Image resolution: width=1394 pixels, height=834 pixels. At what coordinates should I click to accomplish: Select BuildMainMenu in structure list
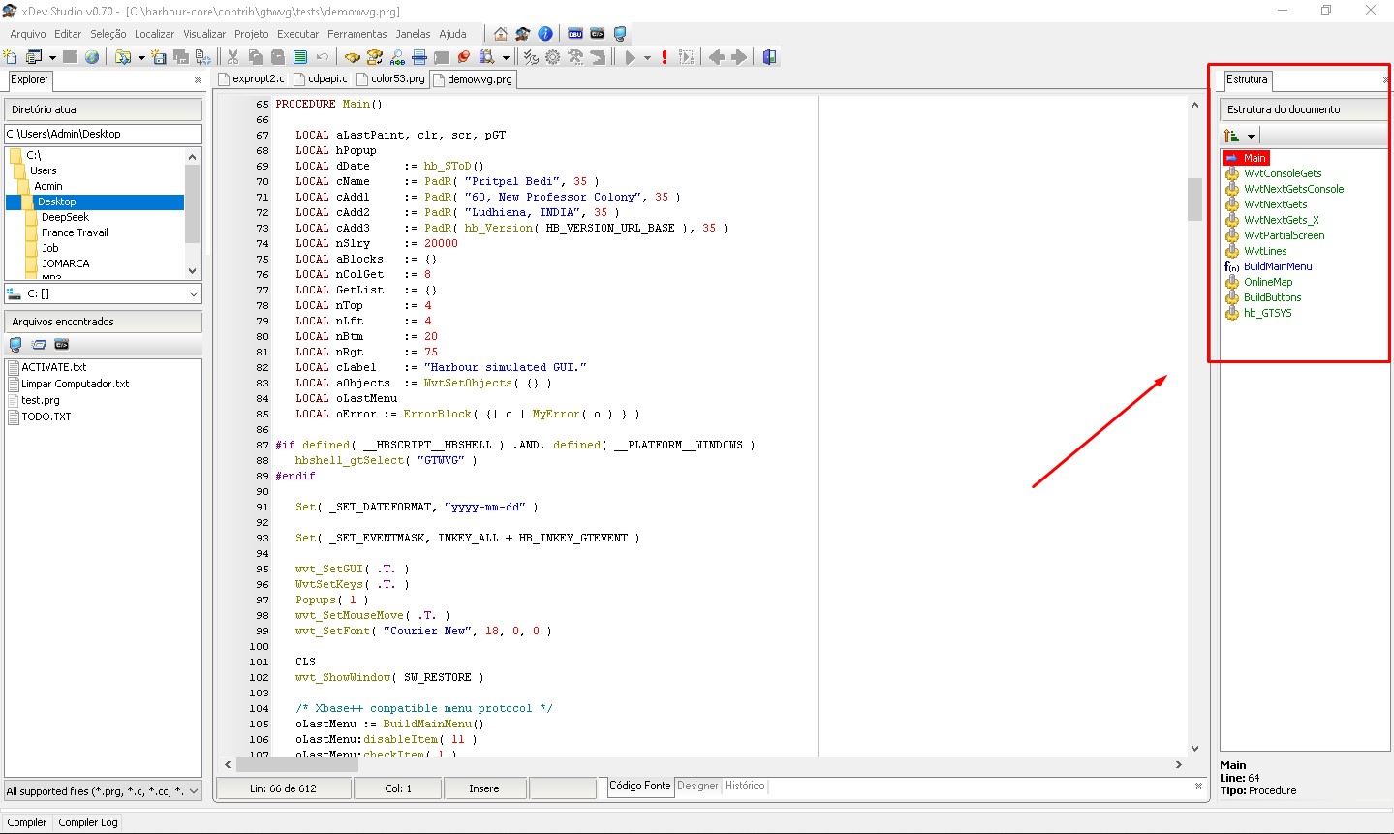tap(1278, 266)
